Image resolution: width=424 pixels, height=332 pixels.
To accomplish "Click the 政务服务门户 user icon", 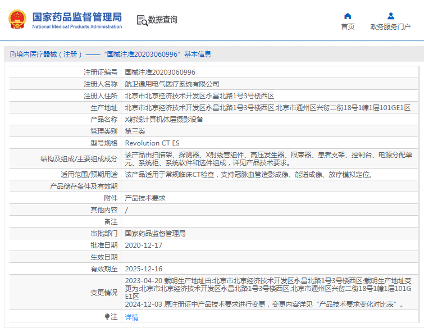I will pos(390,16).
